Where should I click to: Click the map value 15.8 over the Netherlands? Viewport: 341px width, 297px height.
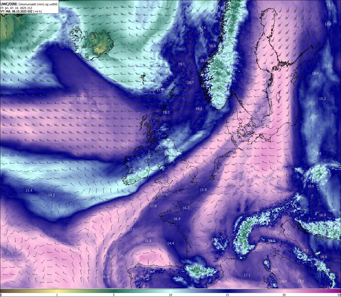pos(203,190)
